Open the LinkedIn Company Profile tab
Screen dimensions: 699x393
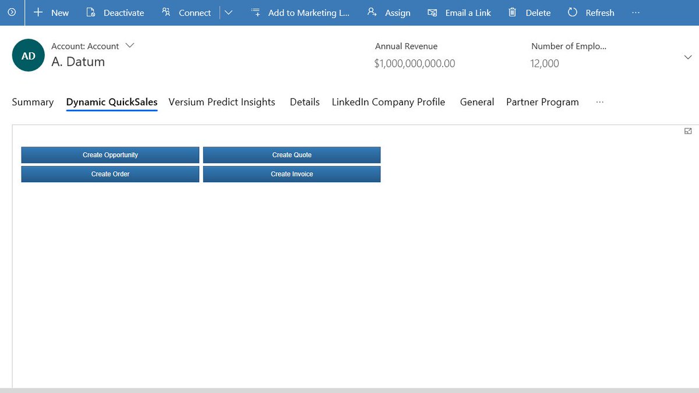389,102
